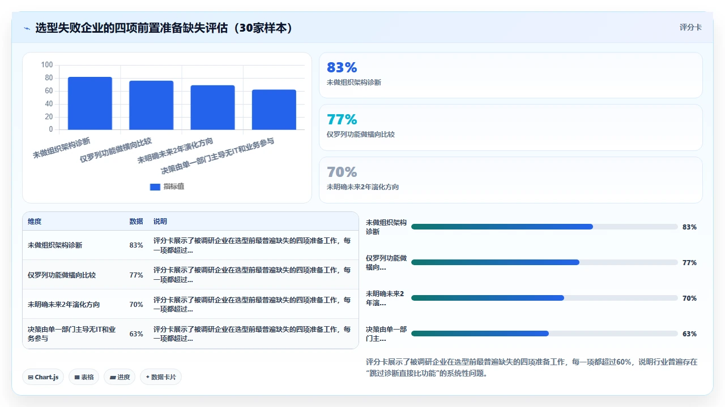Click the y-axis 100 label on chart
This screenshot has height=407, width=725.
[x=47, y=65]
